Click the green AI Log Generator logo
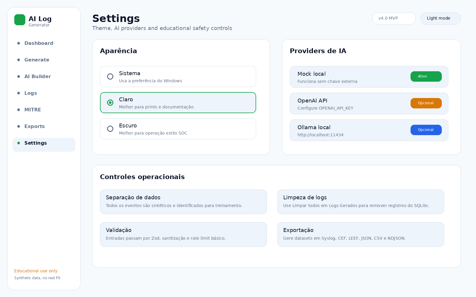Viewport: 476px width, 297px height. click(x=20, y=20)
